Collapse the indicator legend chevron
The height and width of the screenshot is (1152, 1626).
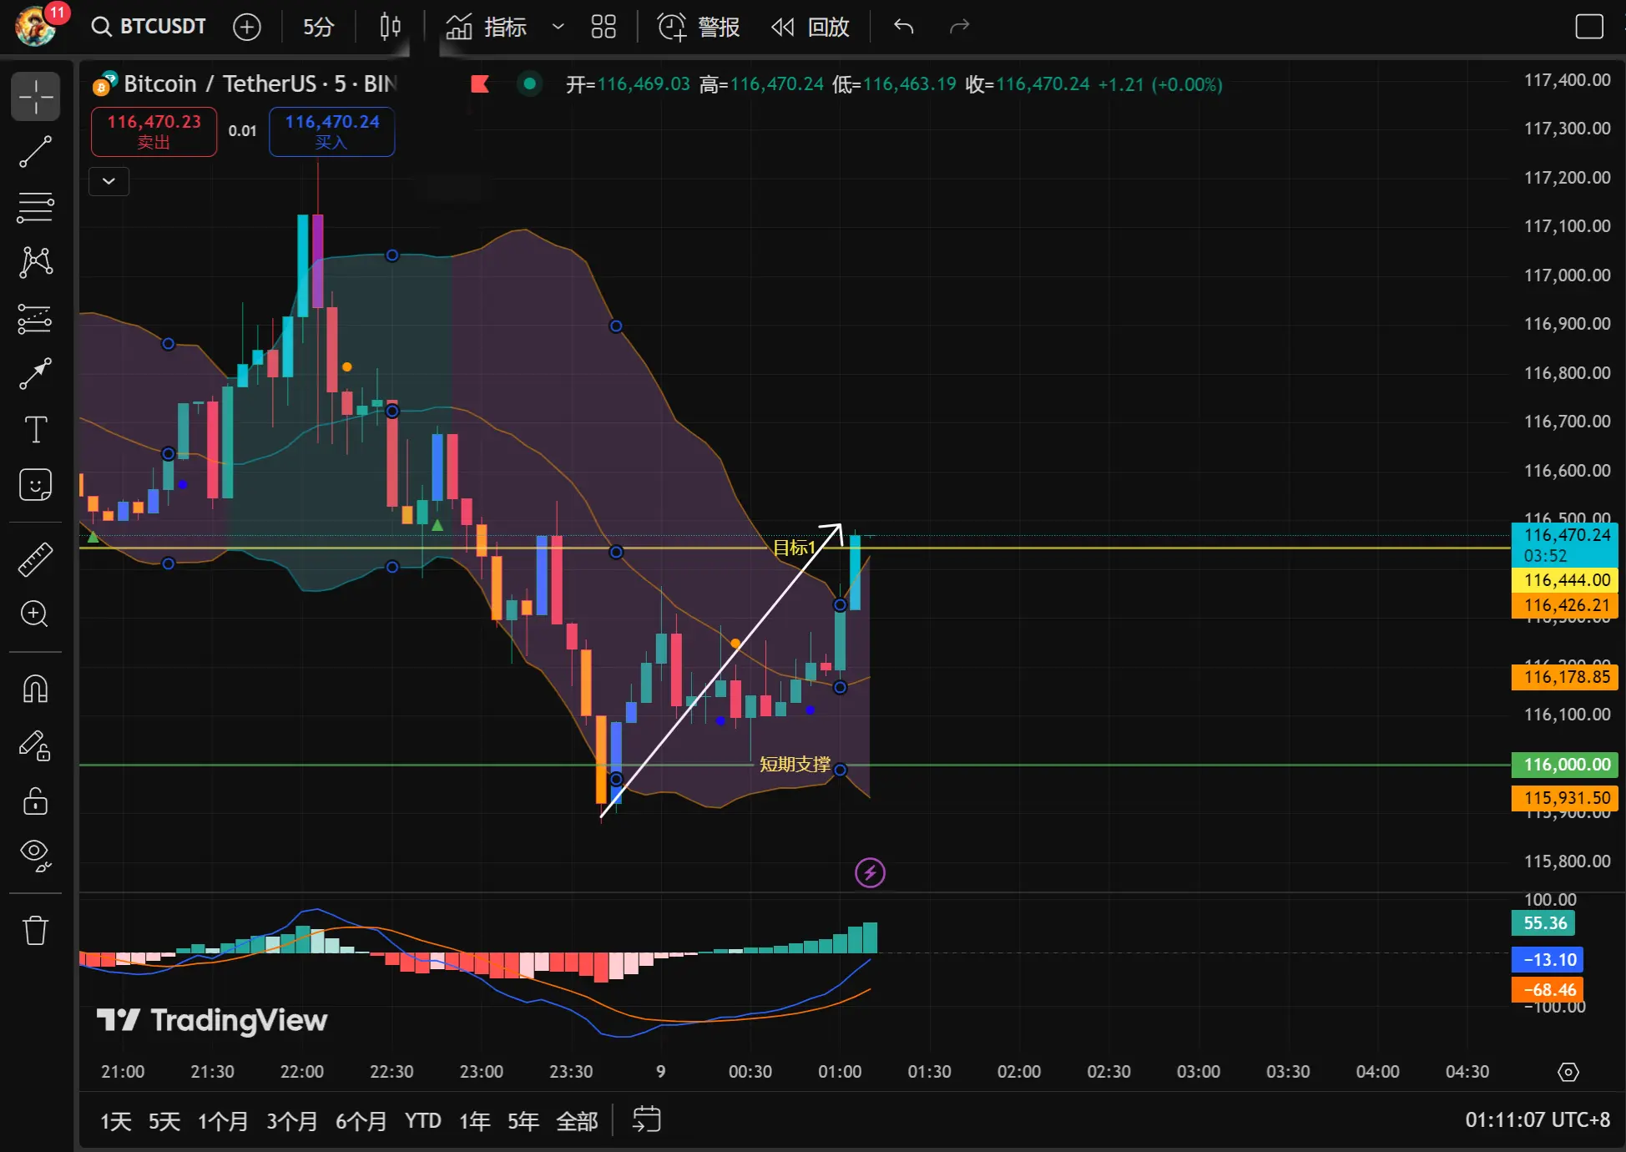[109, 180]
